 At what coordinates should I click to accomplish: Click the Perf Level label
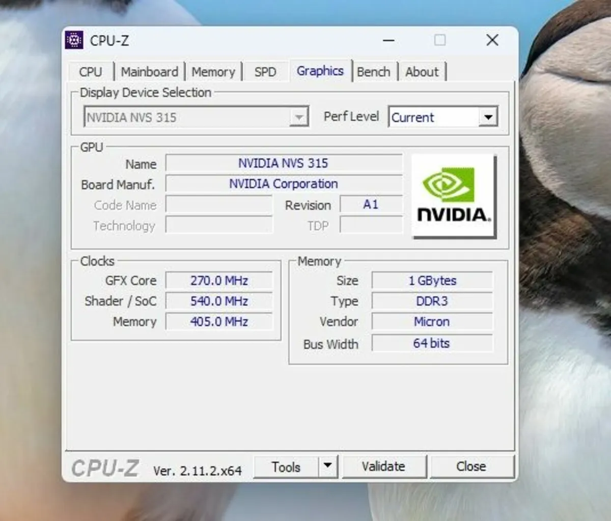(x=351, y=117)
